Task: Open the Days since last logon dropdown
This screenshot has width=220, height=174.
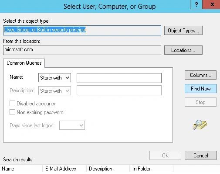Action: pos(72,125)
